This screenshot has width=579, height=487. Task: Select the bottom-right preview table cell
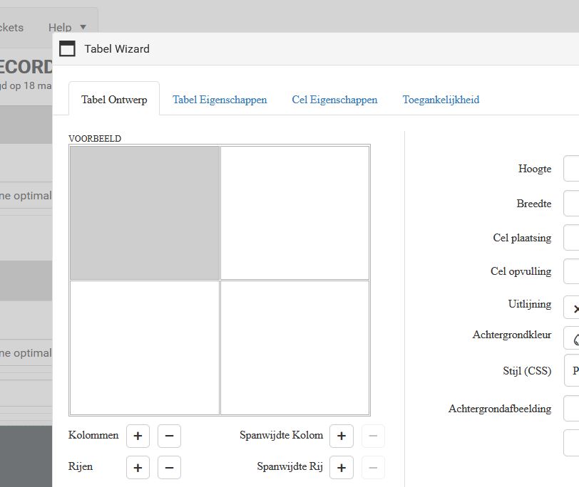point(294,347)
